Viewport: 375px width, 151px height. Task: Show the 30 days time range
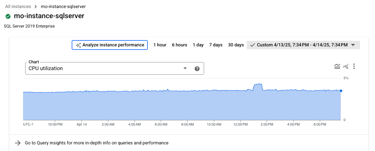236,45
